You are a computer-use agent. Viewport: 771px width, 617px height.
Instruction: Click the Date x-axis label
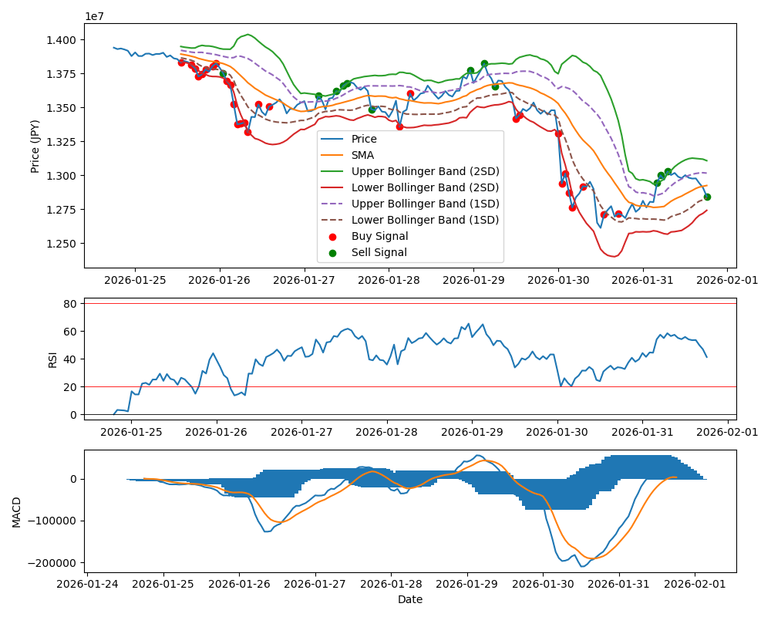[409, 599]
